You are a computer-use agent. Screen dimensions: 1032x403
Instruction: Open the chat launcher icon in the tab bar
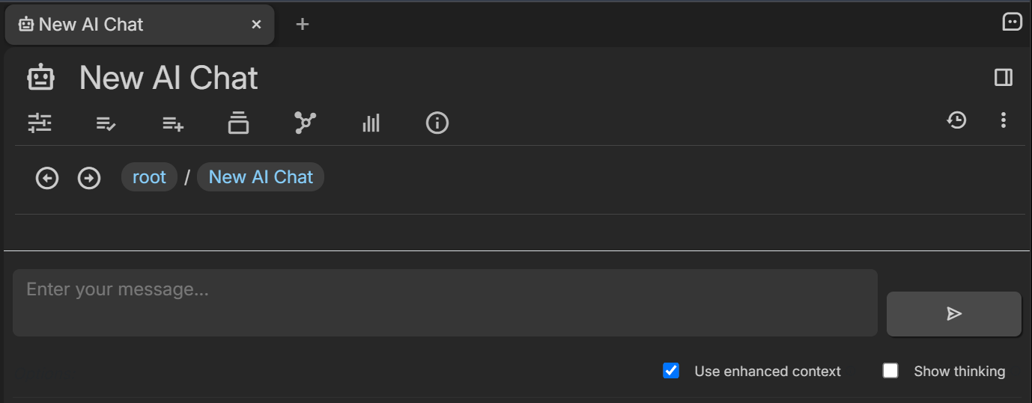[1012, 22]
